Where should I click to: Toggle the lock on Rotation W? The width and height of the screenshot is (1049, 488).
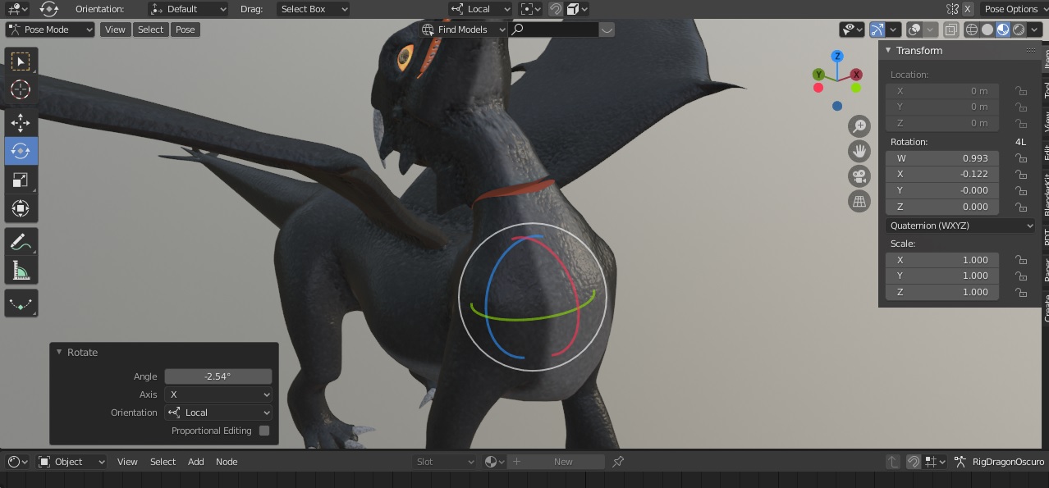[x=1021, y=158]
